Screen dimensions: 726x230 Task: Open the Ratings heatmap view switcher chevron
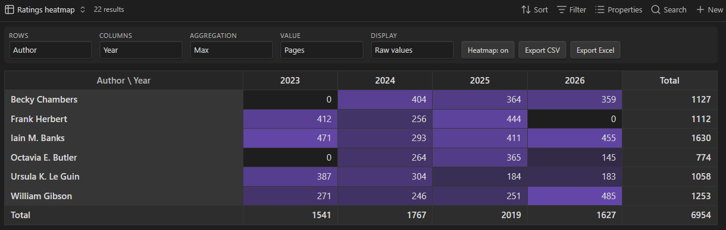point(83,9)
